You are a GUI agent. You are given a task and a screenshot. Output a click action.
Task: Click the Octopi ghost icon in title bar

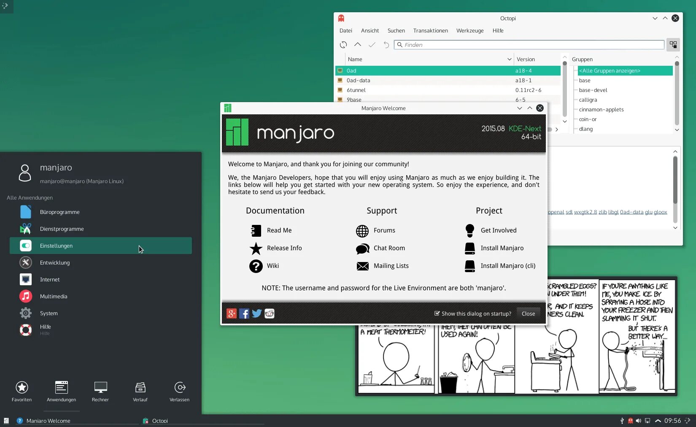pos(341,18)
